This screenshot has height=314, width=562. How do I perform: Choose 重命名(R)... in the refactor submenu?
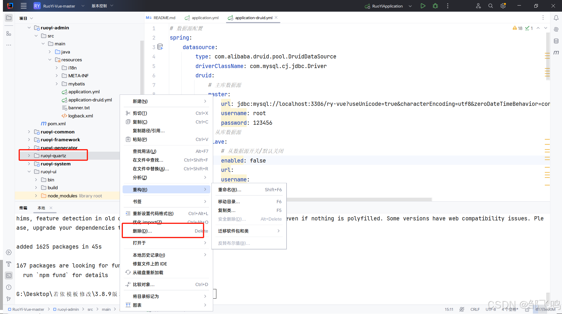[x=249, y=190]
